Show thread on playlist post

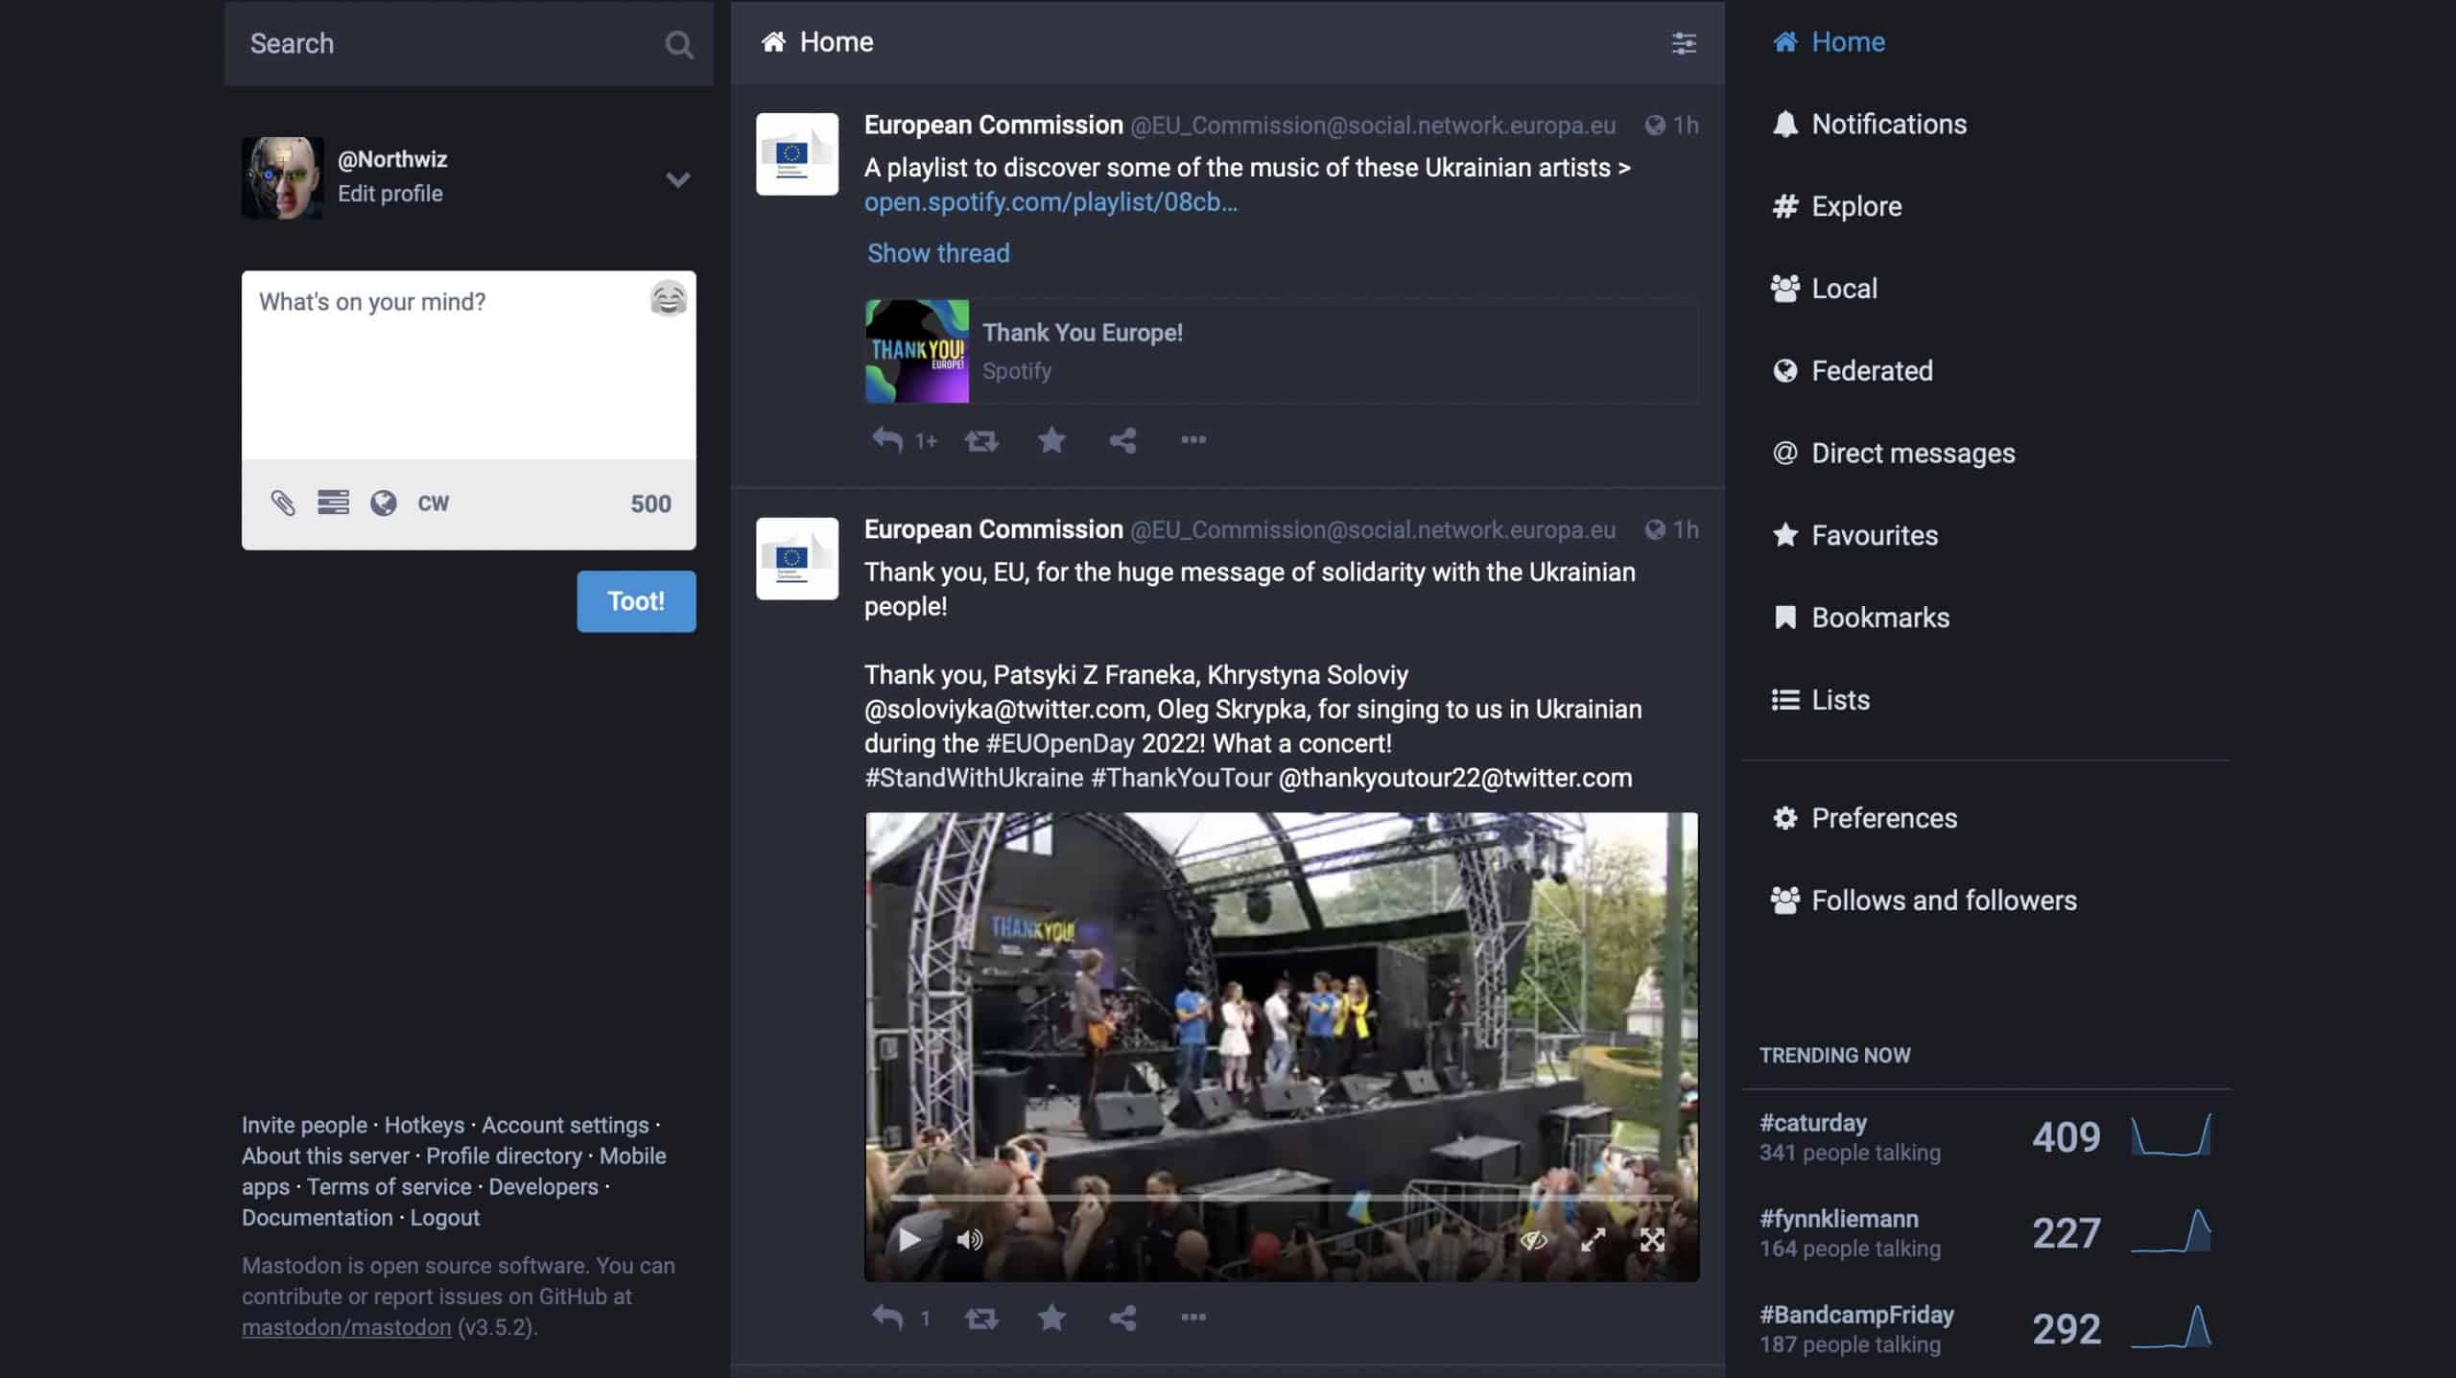[x=938, y=253]
